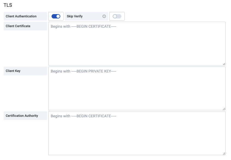Disable the Client Authentication toggle
This screenshot has height=160, width=231.
click(x=56, y=16)
